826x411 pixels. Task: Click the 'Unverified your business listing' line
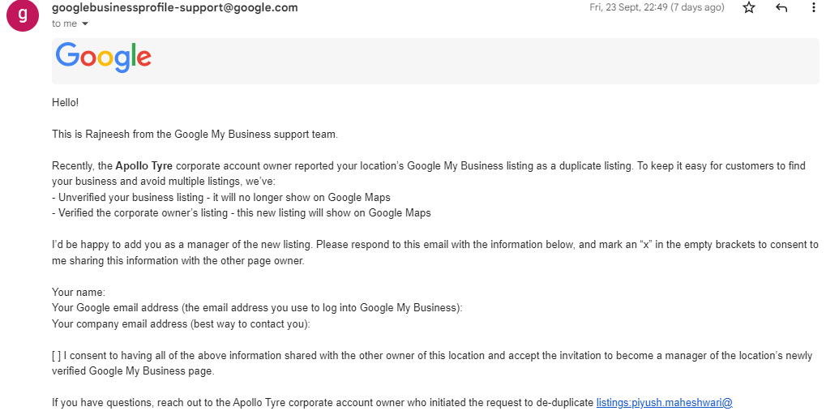(221, 198)
